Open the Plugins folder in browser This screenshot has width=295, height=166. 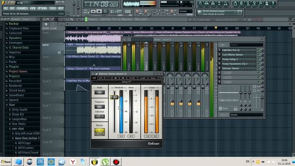tap(13, 66)
